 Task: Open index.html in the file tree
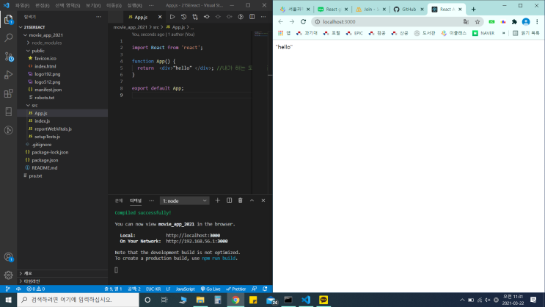45,66
